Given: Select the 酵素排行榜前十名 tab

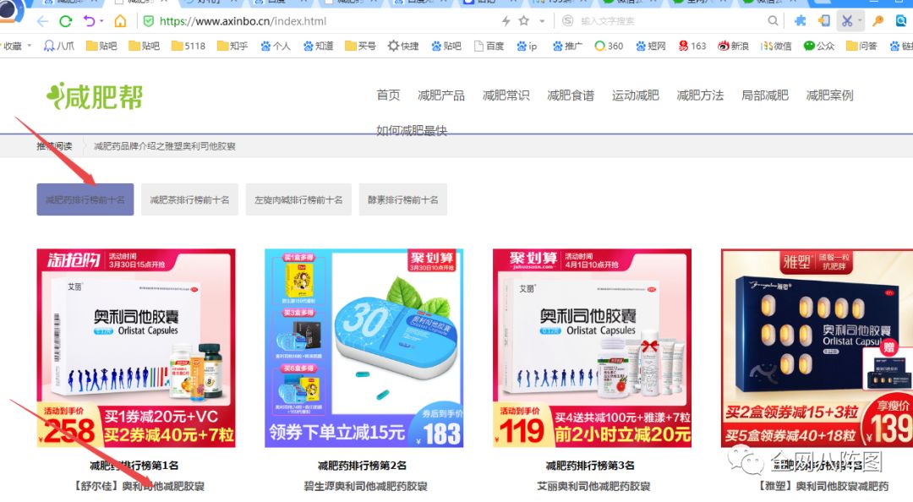Looking at the screenshot, I should (403, 199).
